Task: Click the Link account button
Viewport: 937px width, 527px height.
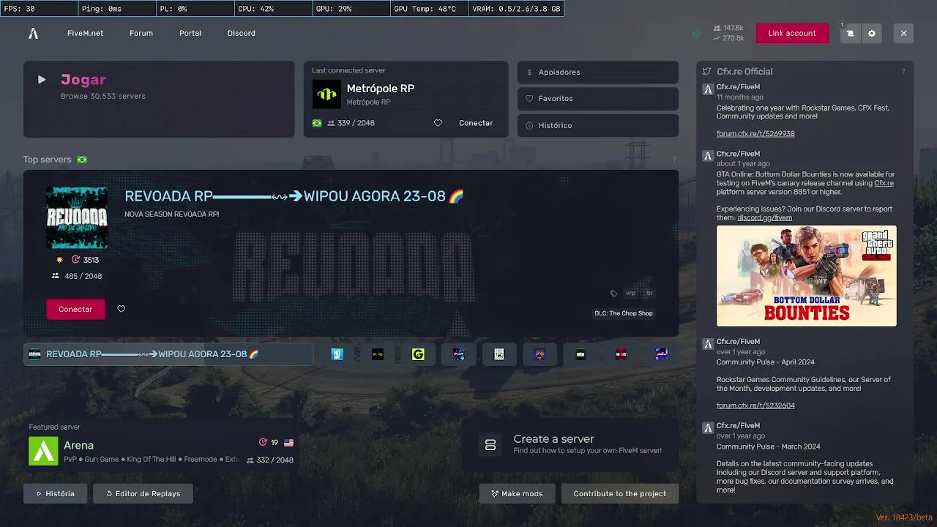Action: [x=792, y=33]
